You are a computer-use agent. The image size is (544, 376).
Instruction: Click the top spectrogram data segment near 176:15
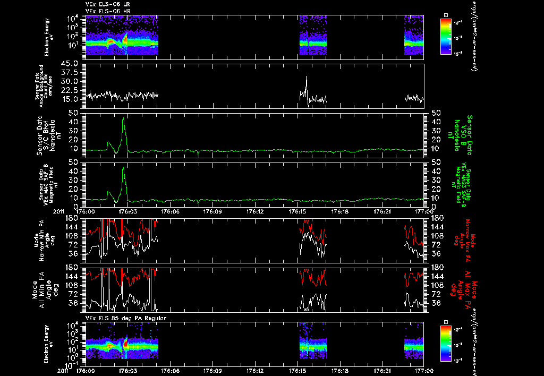pos(313,35)
